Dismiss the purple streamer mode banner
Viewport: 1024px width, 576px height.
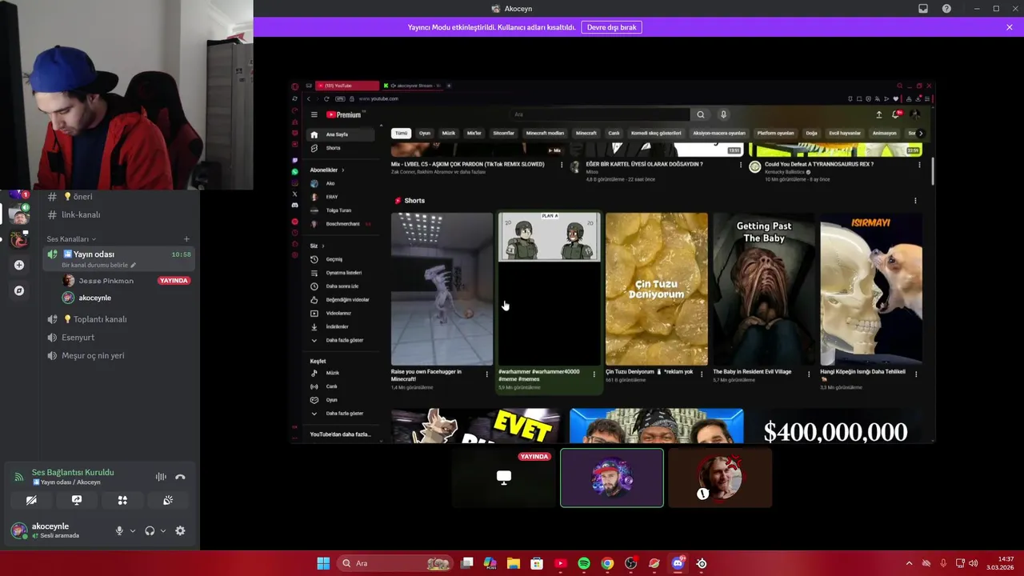(1010, 27)
